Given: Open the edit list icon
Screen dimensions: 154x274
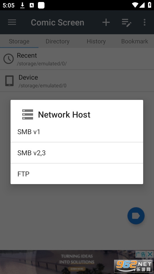Looking at the screenshot, I should [x=127, y=23].
